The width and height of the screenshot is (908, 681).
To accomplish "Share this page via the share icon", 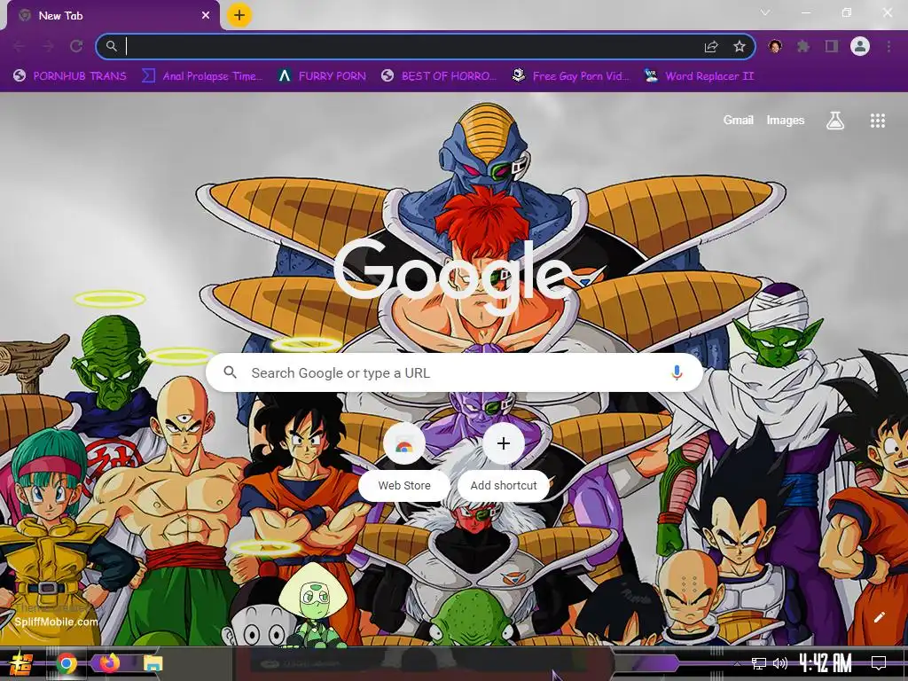I will click(711, 46).
